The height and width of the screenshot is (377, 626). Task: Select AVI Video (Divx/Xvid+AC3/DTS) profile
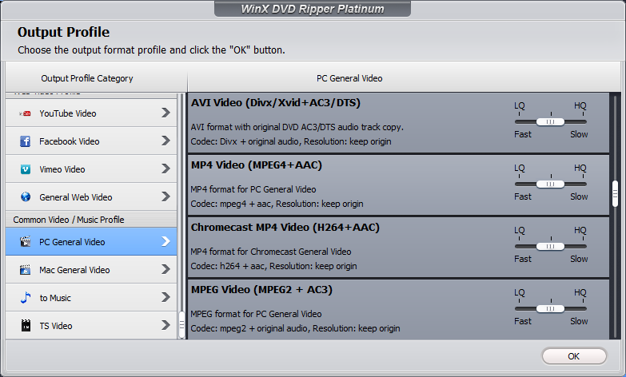point(272,102)
